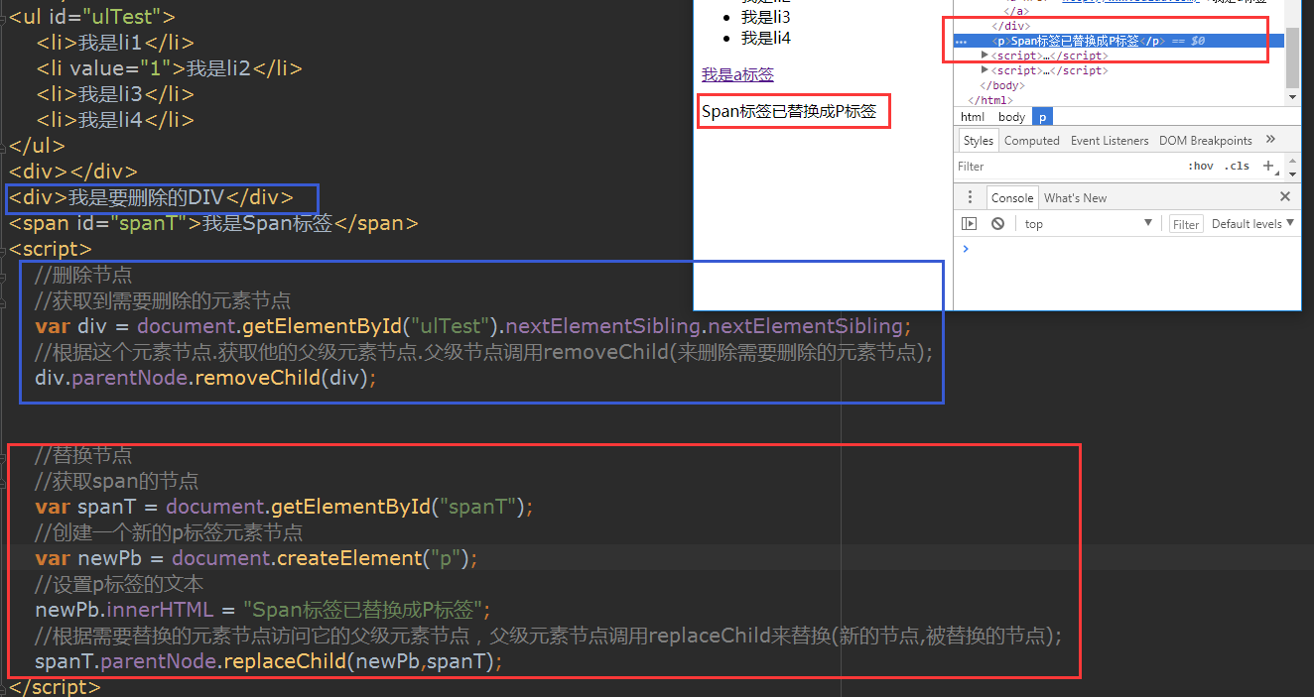
Task: Click the //替换节点 comment line
Action: click(83, 455)
